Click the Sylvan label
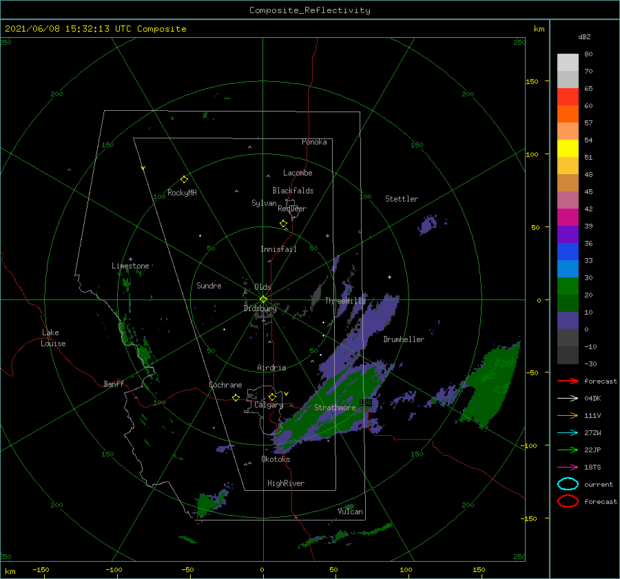Viewport: 620px width, 579px height. (x=264, y=203)
